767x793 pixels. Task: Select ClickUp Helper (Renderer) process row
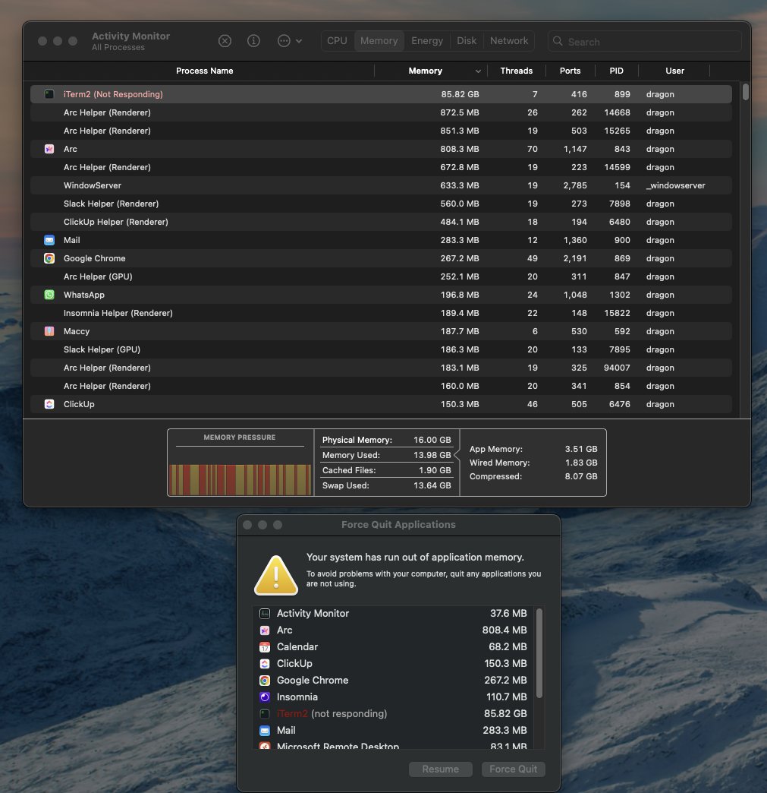pos(381,222)
